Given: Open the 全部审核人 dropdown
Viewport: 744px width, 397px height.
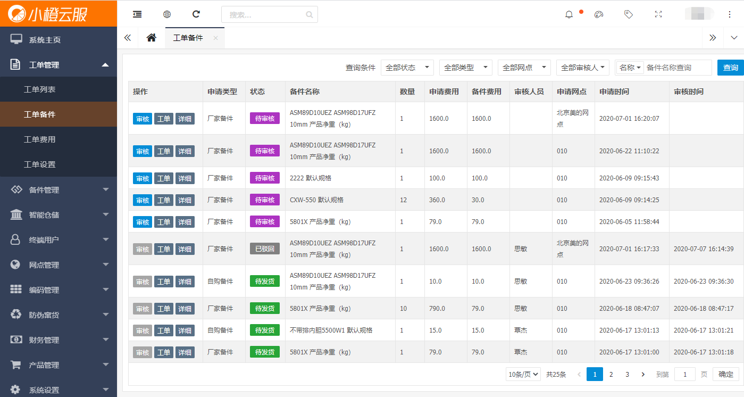Looking at the screenshot, I should click(583, 68).
